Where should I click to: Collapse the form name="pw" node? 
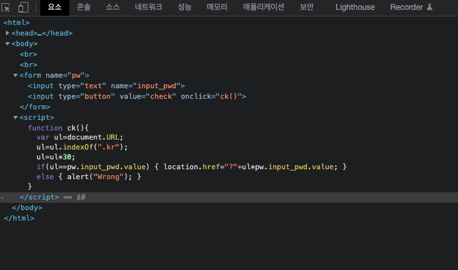point(15,75)
